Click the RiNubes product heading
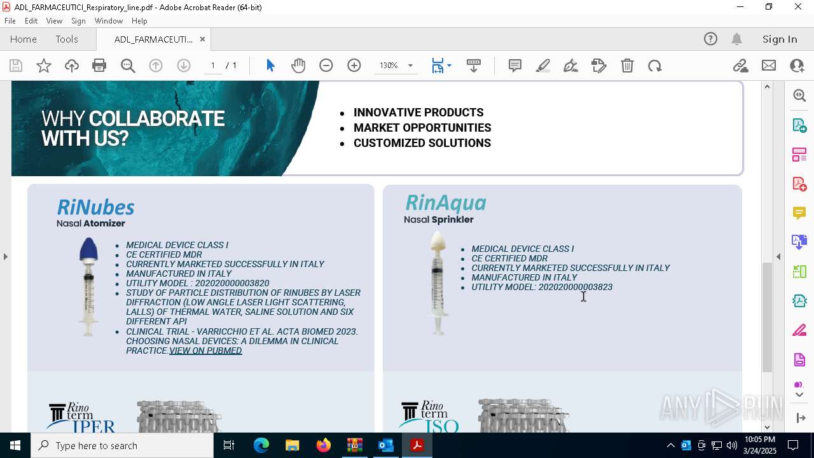This screenshot has height=458, width=814. 95,207
